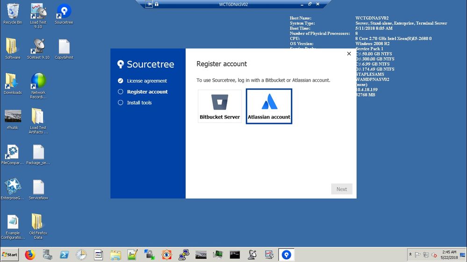The width and height of the screenshot is (467, 262).
Task: Open the command prompt from the taskbar
Action: click(235, 255)
